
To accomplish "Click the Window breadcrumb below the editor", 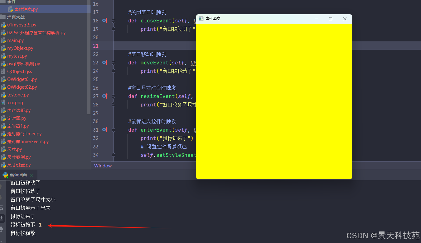I will coord(103,166).
